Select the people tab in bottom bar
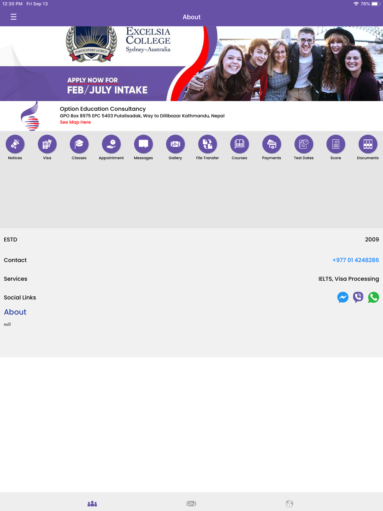 click(92, 503)
